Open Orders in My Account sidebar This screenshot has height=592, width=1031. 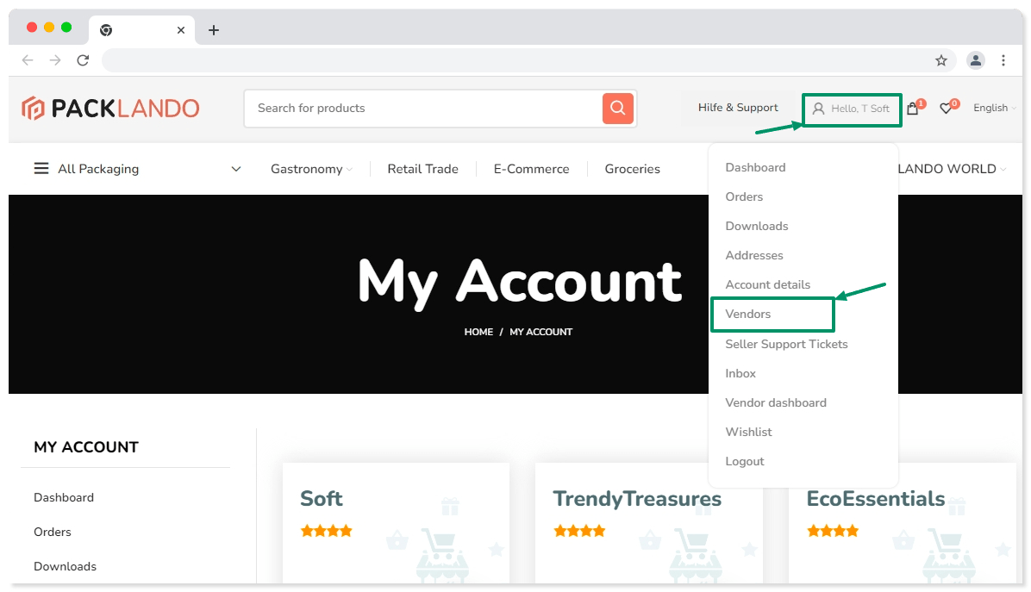(53, 533)
